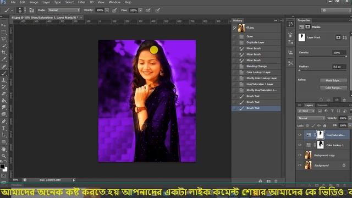Hide the Hue/Saturation layer
This screenshot has width=352, height=198.
300,135
